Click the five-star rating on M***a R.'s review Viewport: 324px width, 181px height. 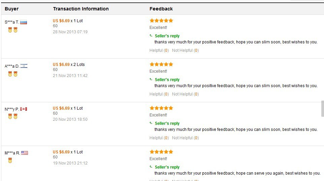(x=161, y=152)
